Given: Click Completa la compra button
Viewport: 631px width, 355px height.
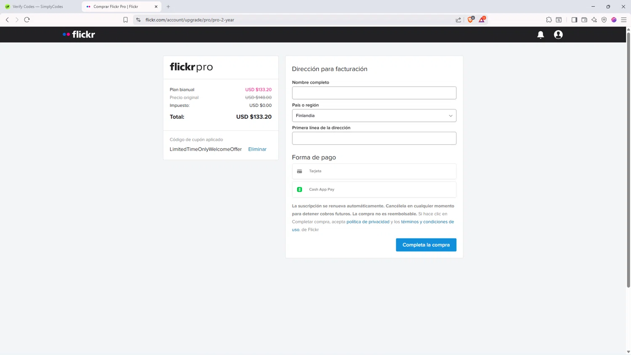Looking at the screenshot, I should (x=426, y=245).
